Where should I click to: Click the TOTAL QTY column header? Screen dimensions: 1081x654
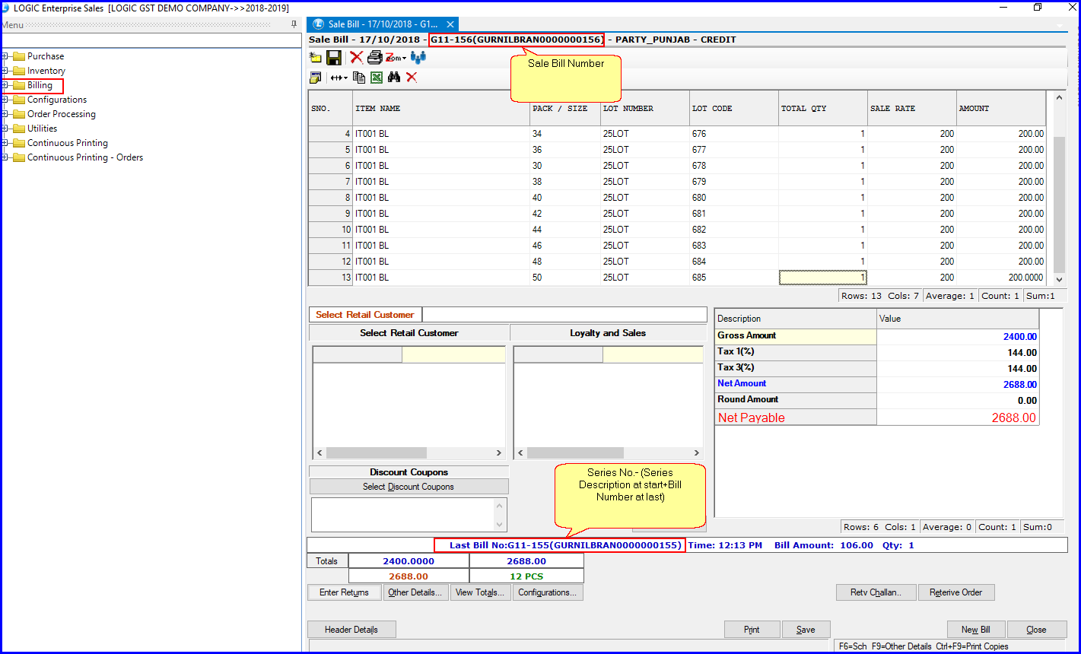[822, 109]
